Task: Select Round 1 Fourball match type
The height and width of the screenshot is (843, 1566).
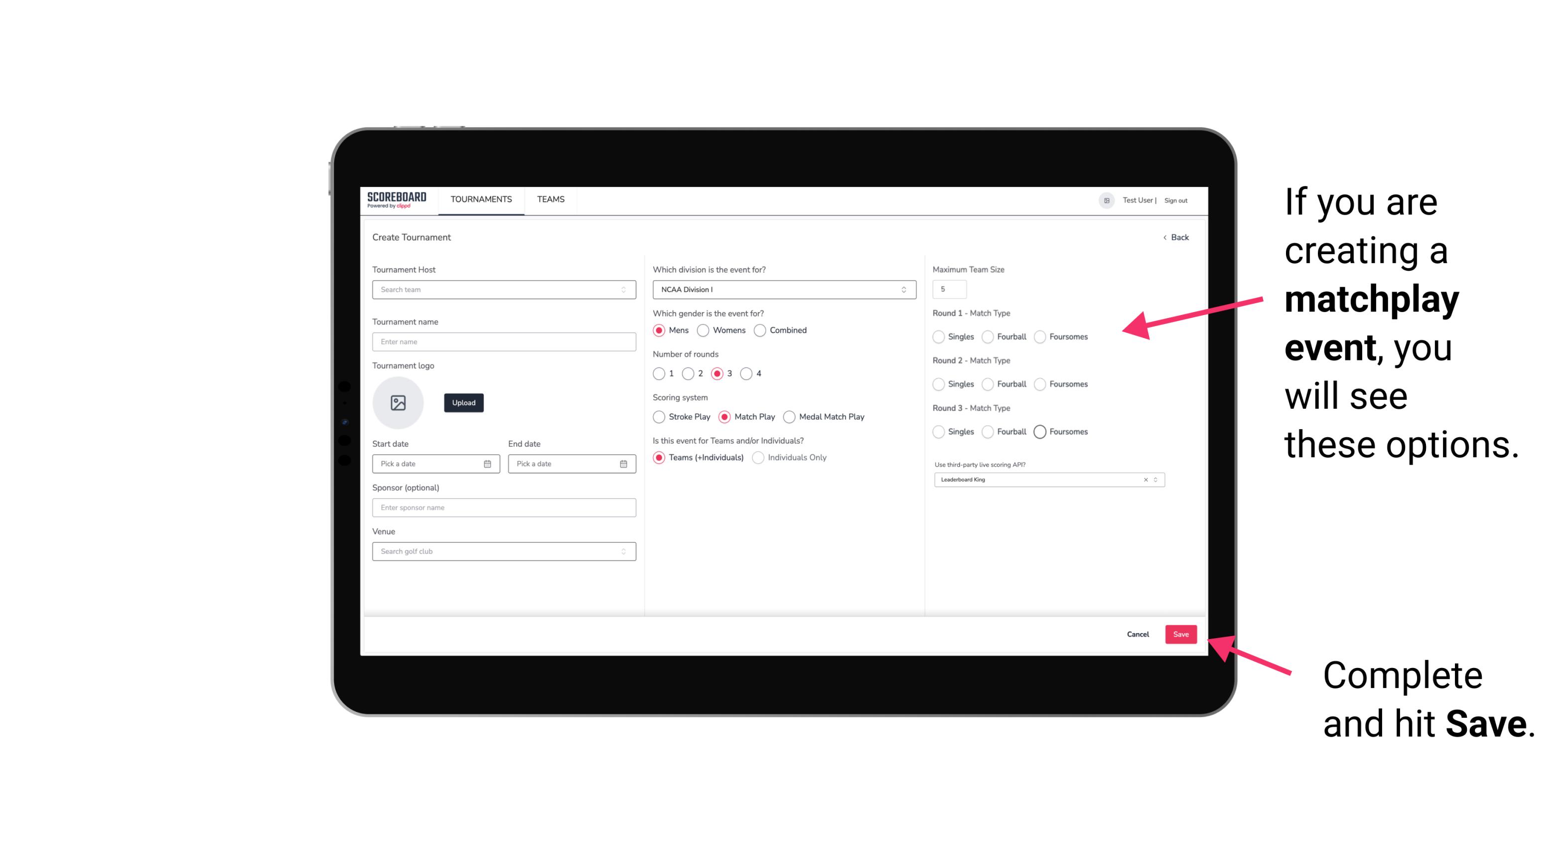Action: point(986,337)
